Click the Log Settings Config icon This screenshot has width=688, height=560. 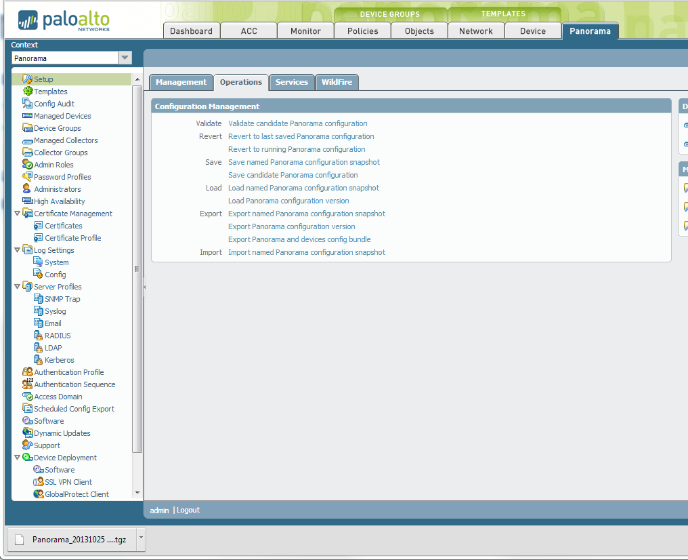tap(38, 274)
